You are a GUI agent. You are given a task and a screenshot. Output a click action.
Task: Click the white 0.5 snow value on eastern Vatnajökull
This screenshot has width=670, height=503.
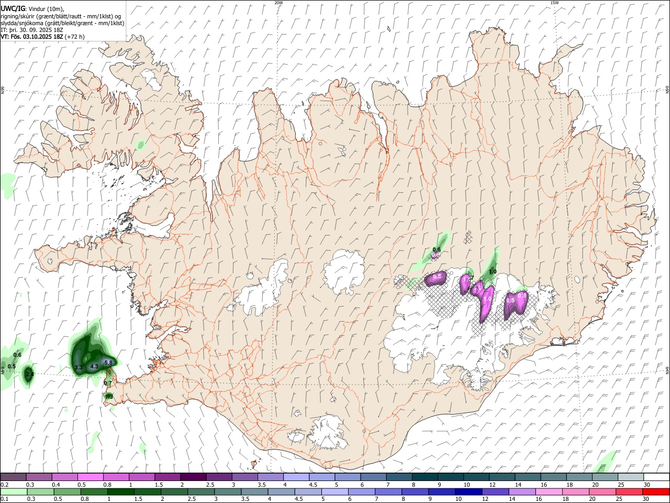(x=510, y=300)
